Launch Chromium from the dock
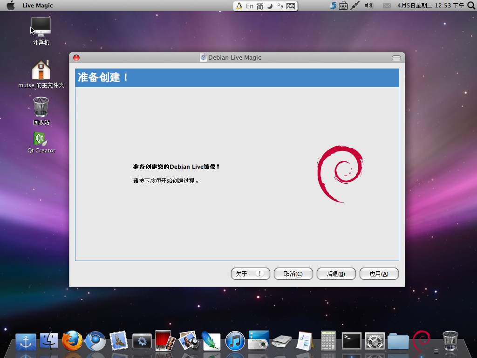 (95, 341)
